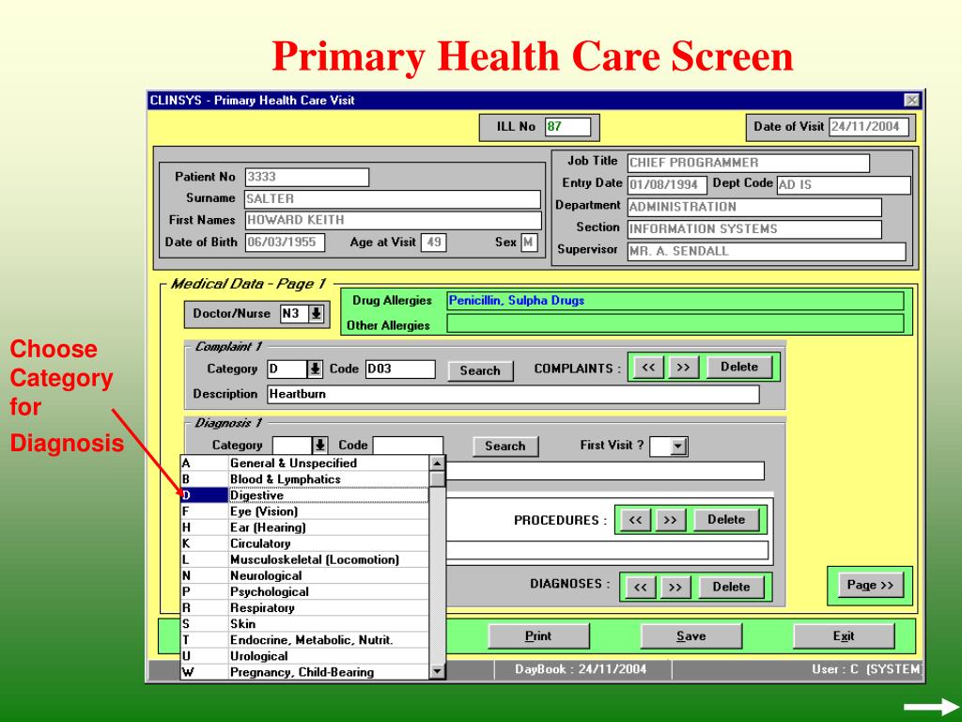
Task: Click the Job Title field
Action: 748,163
